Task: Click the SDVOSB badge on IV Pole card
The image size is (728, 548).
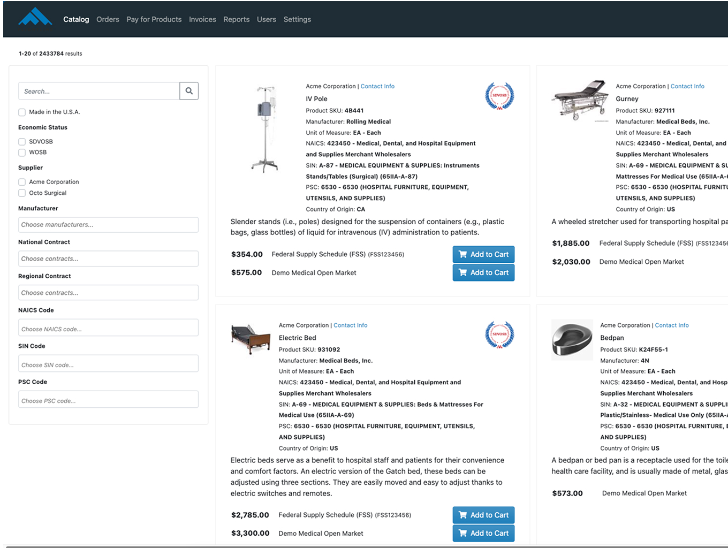Action: [x=499, y=96]
